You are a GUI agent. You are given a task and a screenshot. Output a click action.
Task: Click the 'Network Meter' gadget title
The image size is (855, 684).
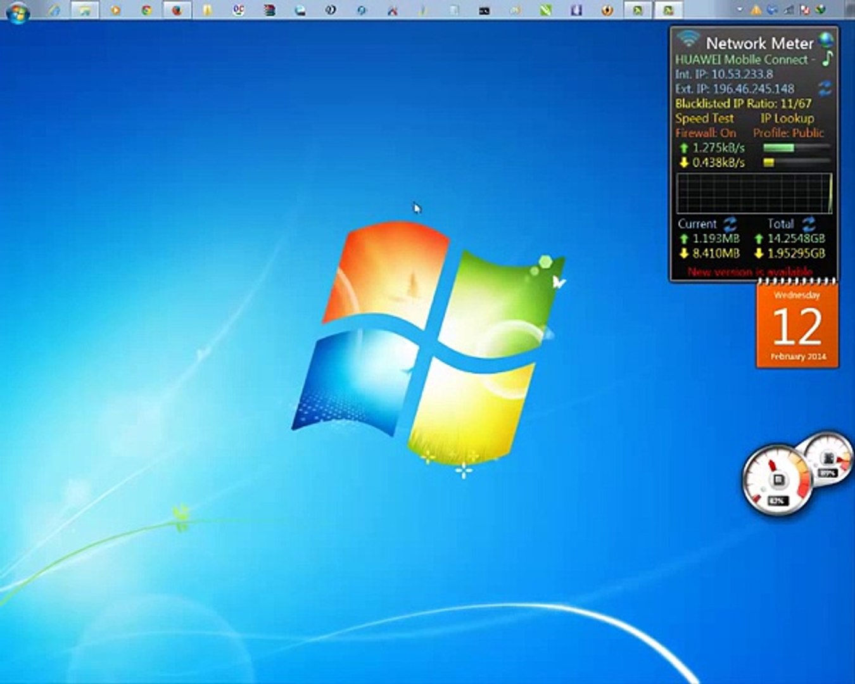pos(759,43)
